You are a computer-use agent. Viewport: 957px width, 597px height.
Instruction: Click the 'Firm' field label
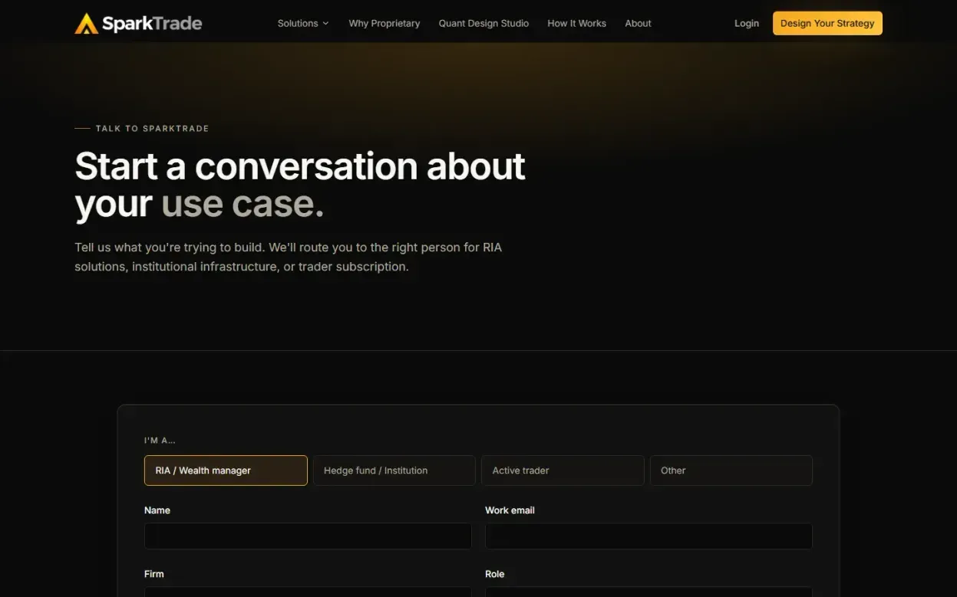pos(153,574)
